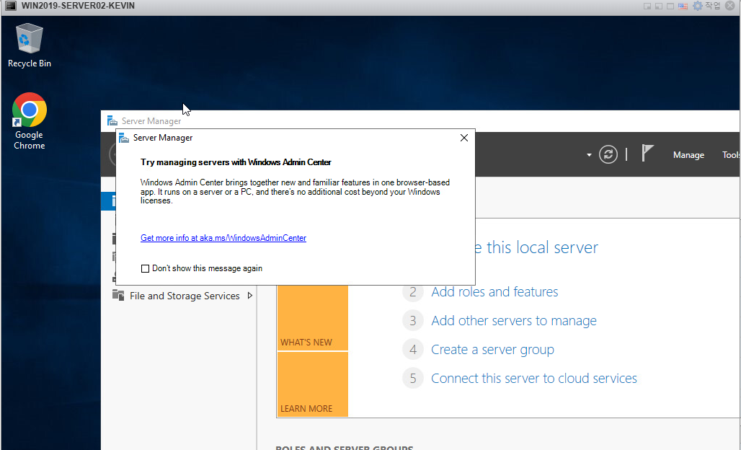Click 'Add other servers to manage'
Image resolution: width=741 pixels, height=450 pixels.
pyautogui.click(x=514, y=320)
